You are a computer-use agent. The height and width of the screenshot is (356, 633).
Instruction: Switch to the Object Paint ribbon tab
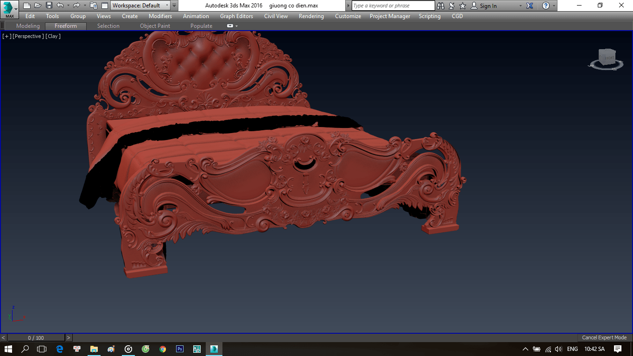pos(155,26)
